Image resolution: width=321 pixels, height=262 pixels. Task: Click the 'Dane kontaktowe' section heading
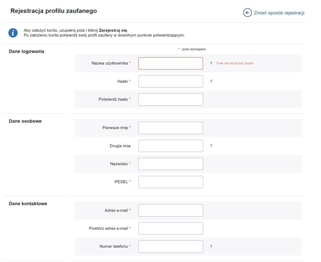[x=28, y=204]
